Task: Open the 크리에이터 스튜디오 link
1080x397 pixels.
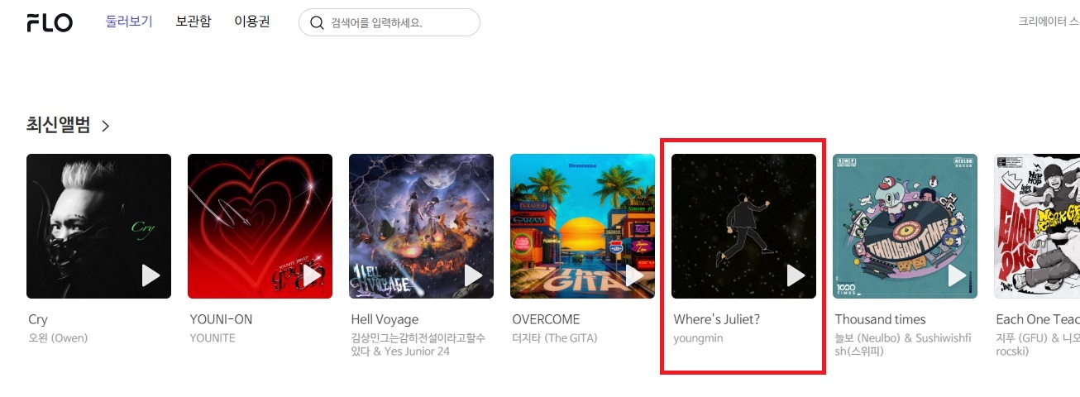Action: (x=1049, y=22)
